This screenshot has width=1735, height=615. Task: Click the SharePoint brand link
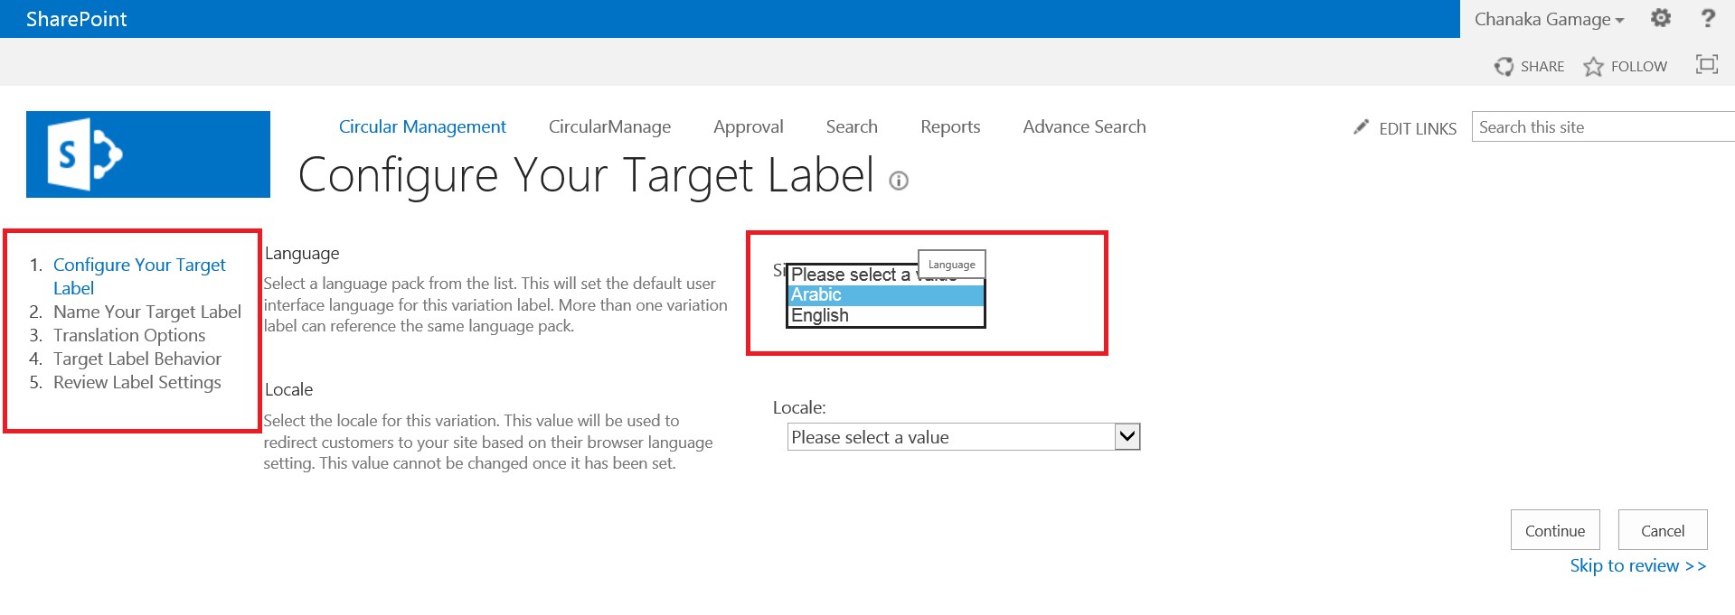77,19
